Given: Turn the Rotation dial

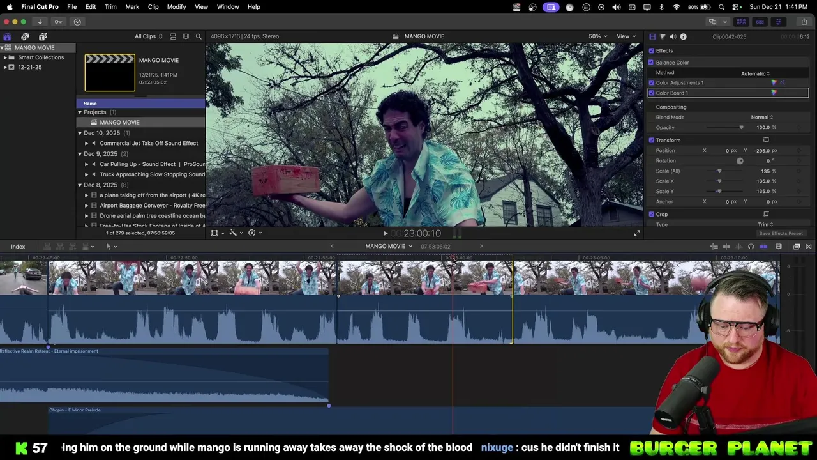Looking at the screenshot, I should click(740, 160).
